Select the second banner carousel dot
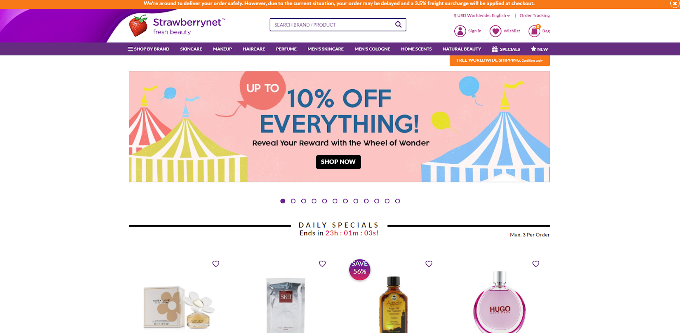680x333 pixels. [293, 201]
